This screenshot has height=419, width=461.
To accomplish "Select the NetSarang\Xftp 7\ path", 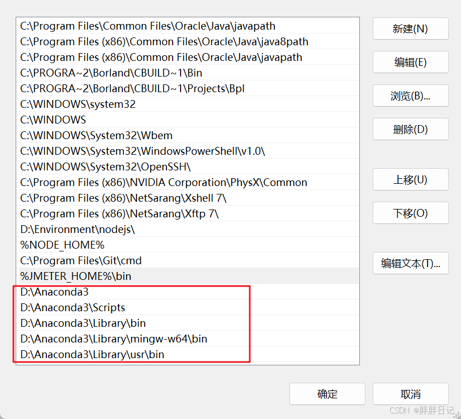I will 188,213.
